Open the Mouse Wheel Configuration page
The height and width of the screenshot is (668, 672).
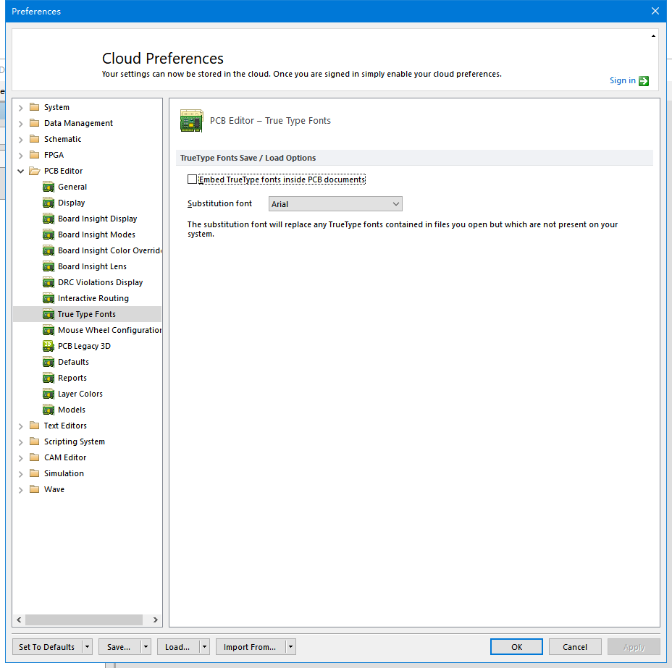tap(109, 330)
